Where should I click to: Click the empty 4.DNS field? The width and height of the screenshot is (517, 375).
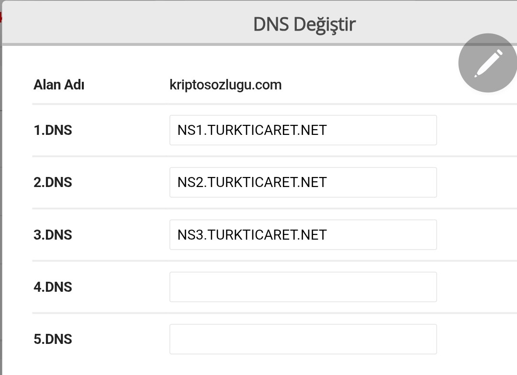(303, 287)
